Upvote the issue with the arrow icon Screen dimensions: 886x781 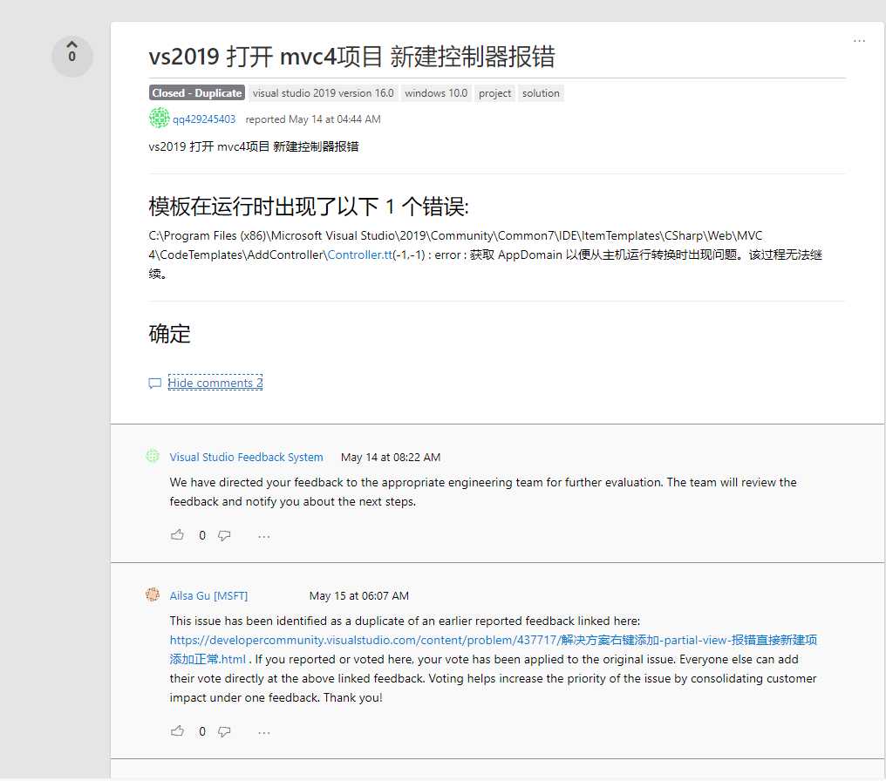(x=72, y=45)
